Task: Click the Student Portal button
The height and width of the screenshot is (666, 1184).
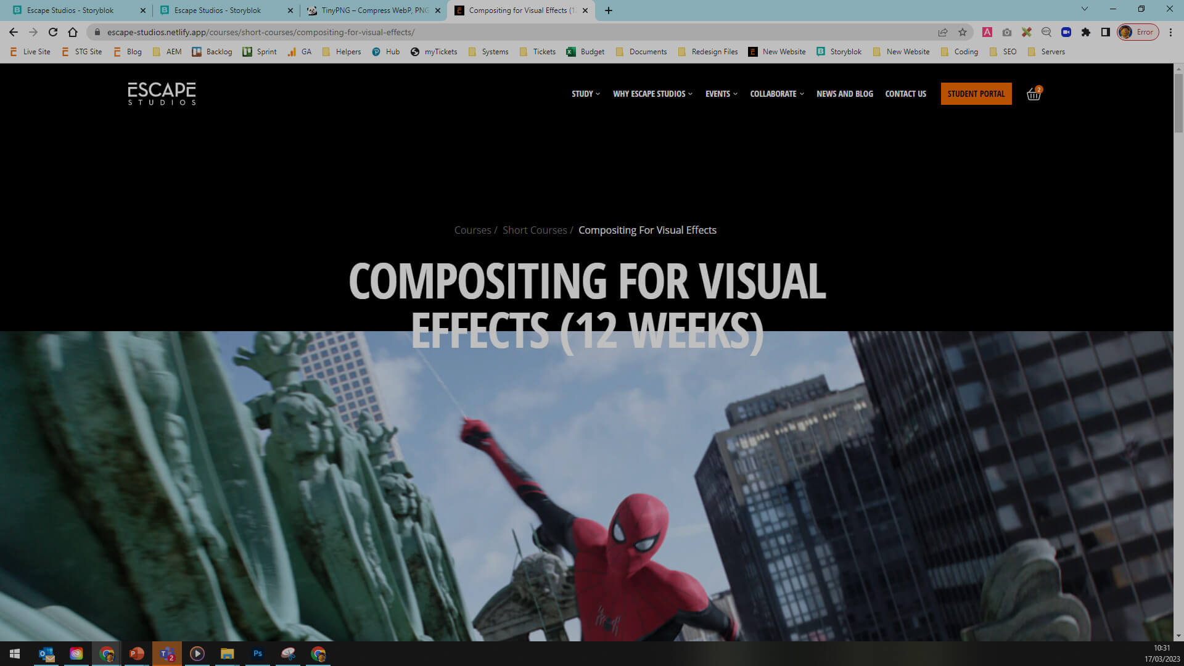Action: [976, 94]
